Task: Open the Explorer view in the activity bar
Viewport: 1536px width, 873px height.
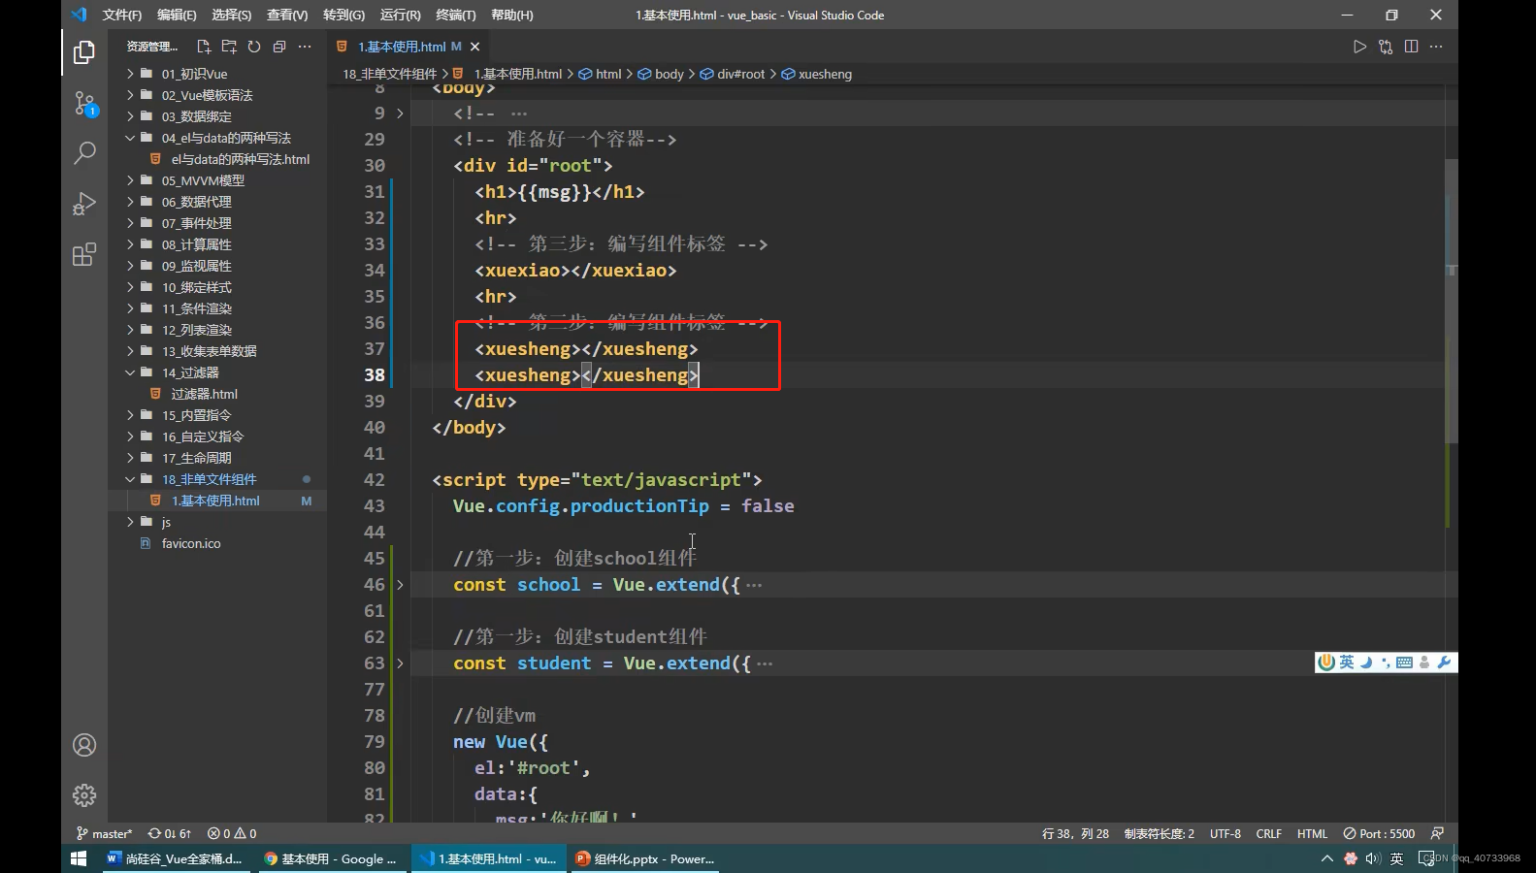Action: pos(84,52)
